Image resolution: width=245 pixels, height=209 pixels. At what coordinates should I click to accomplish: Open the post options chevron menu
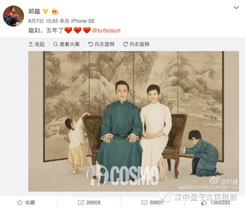236,7
